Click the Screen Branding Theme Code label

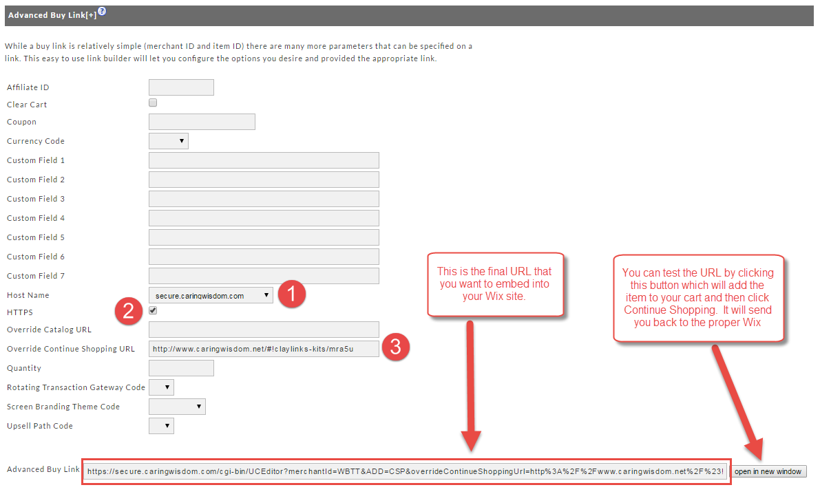[x=63, y=407]
